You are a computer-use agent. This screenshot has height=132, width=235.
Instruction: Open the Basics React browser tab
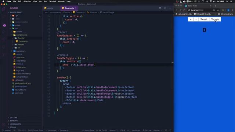[198, 6]
